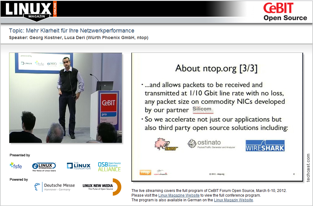Click the Deutsche Messe Hannover logo
Image resolution: width=313 pixels, height=206 pixels.
click(x=54, y=187)
